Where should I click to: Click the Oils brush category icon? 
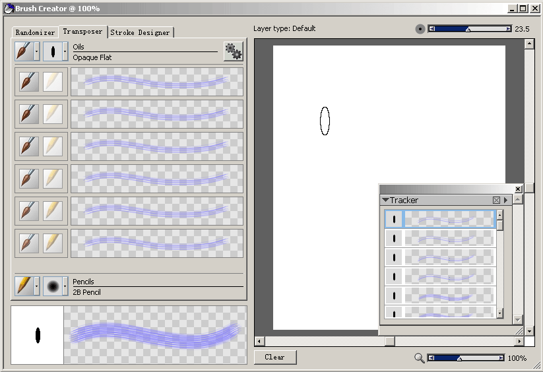click(x=24, y=51)
